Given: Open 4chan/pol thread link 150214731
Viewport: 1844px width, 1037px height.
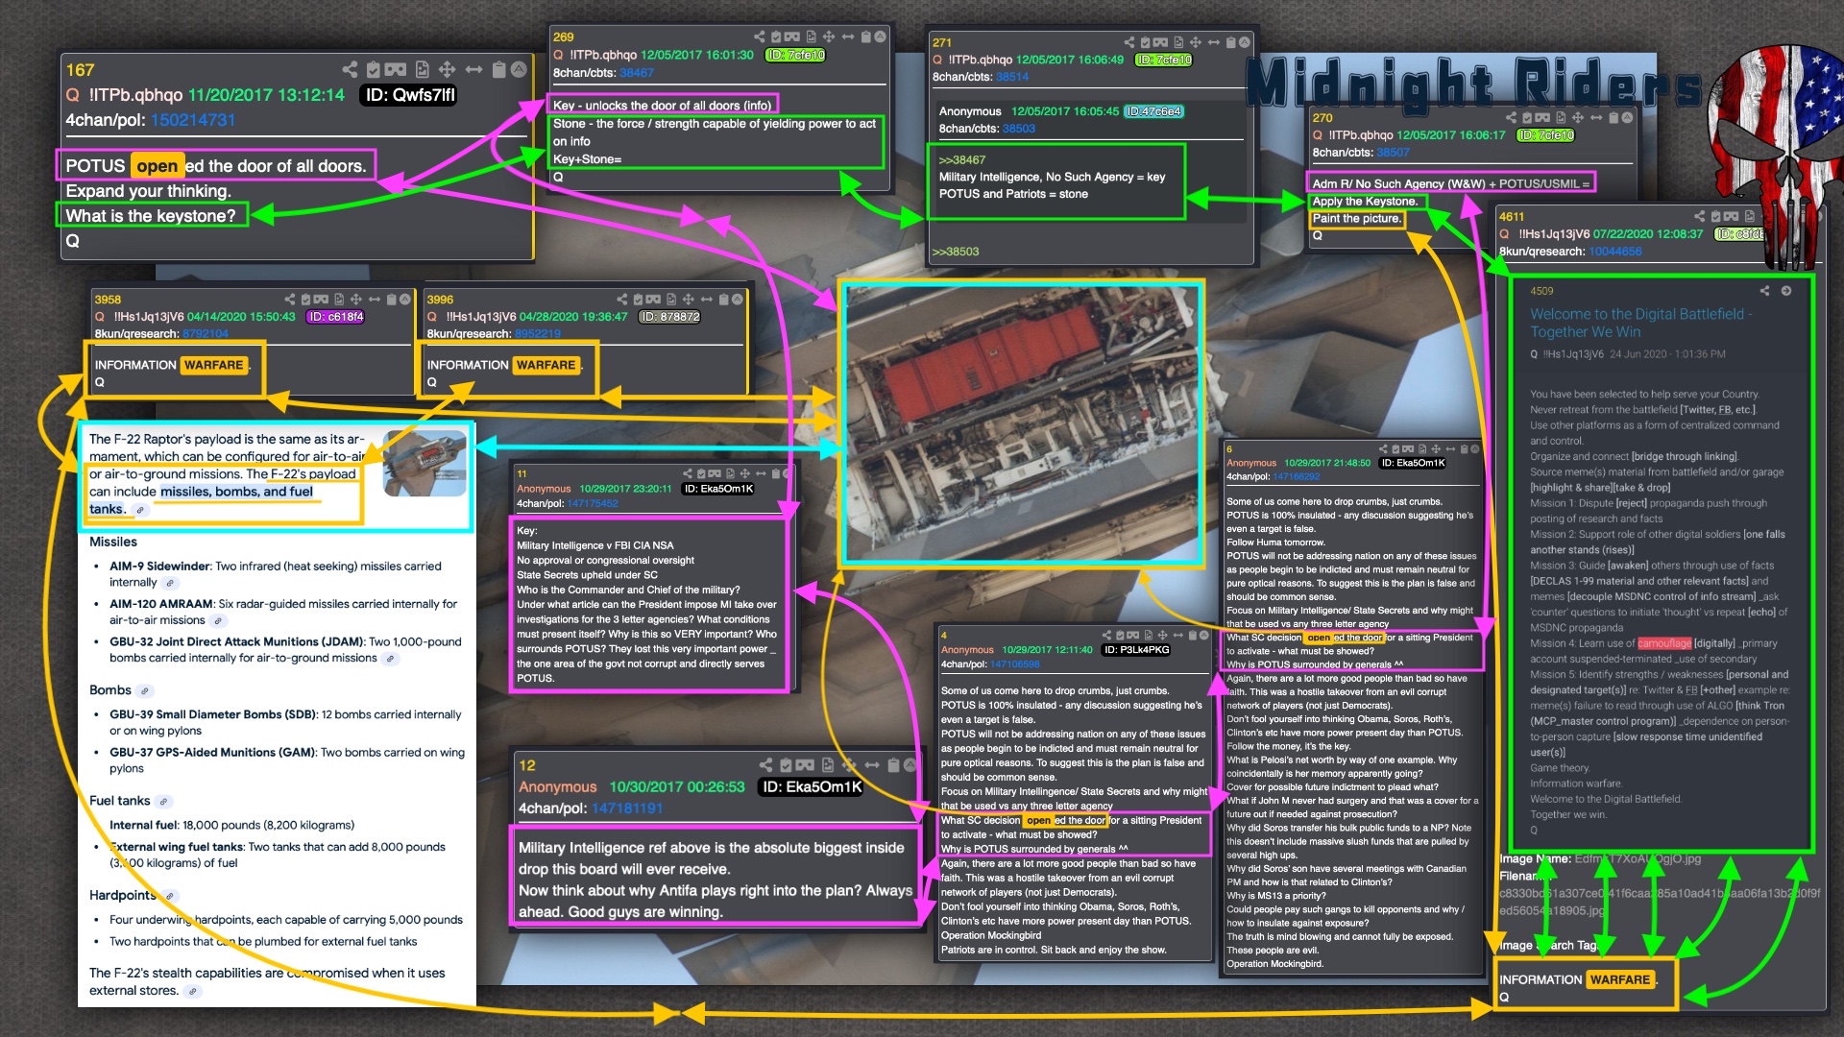Looking at the screenshot, I should tap(193, 120).
